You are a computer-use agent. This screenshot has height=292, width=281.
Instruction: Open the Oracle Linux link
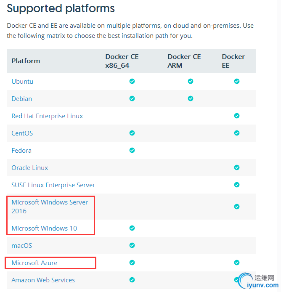tap(30, 168)
